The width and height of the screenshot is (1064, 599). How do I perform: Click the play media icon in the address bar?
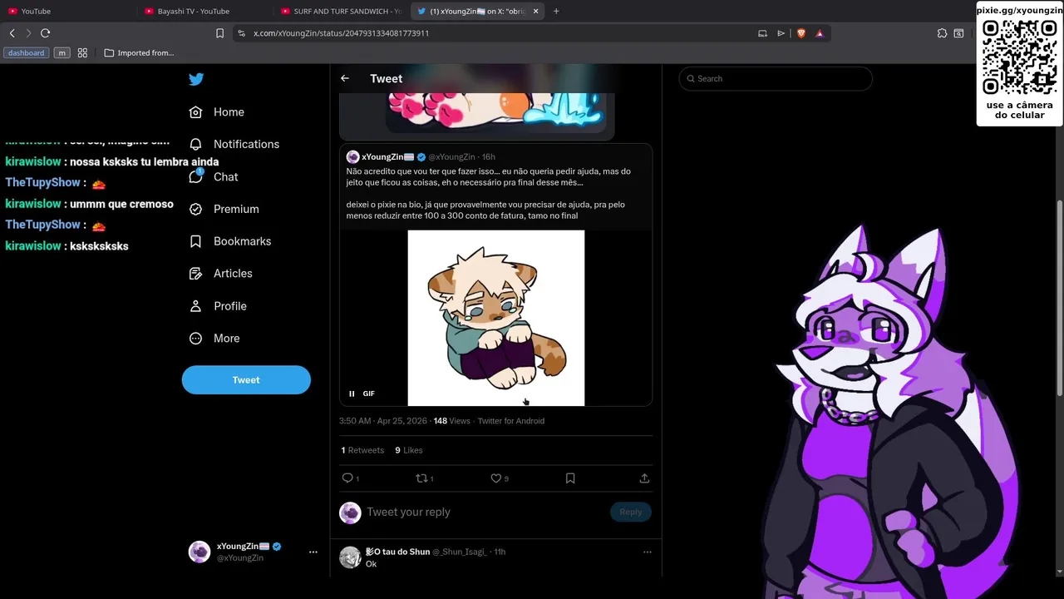point(781,33)
